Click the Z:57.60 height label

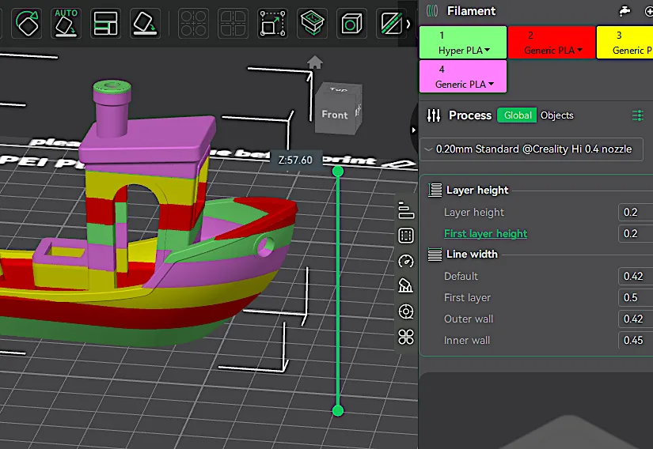point(295,160)
